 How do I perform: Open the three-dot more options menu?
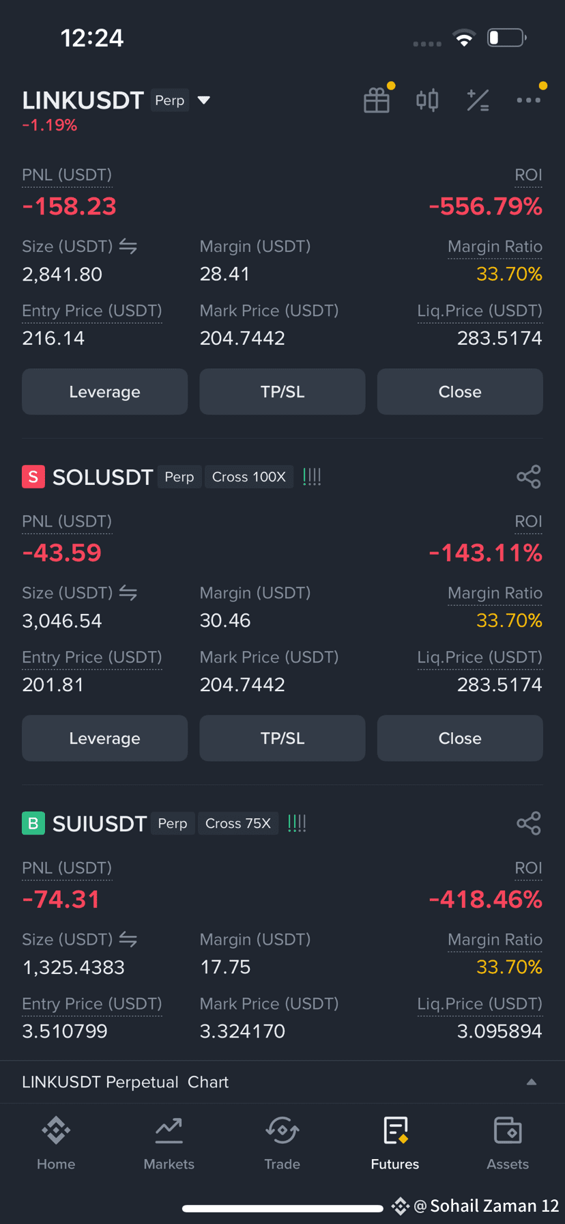point(529,100)
